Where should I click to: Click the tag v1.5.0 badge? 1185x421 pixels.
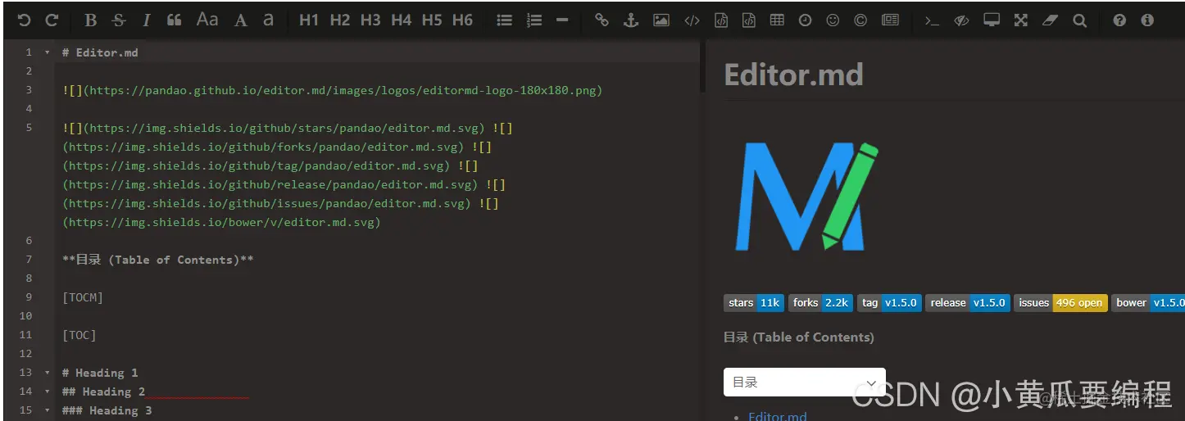pos(889,303)
